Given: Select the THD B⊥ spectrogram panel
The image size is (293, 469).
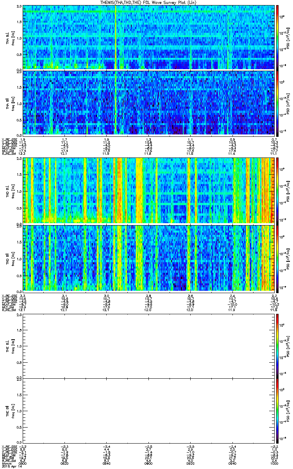Looking at the screenshot, I should click(x=148, y=191).
